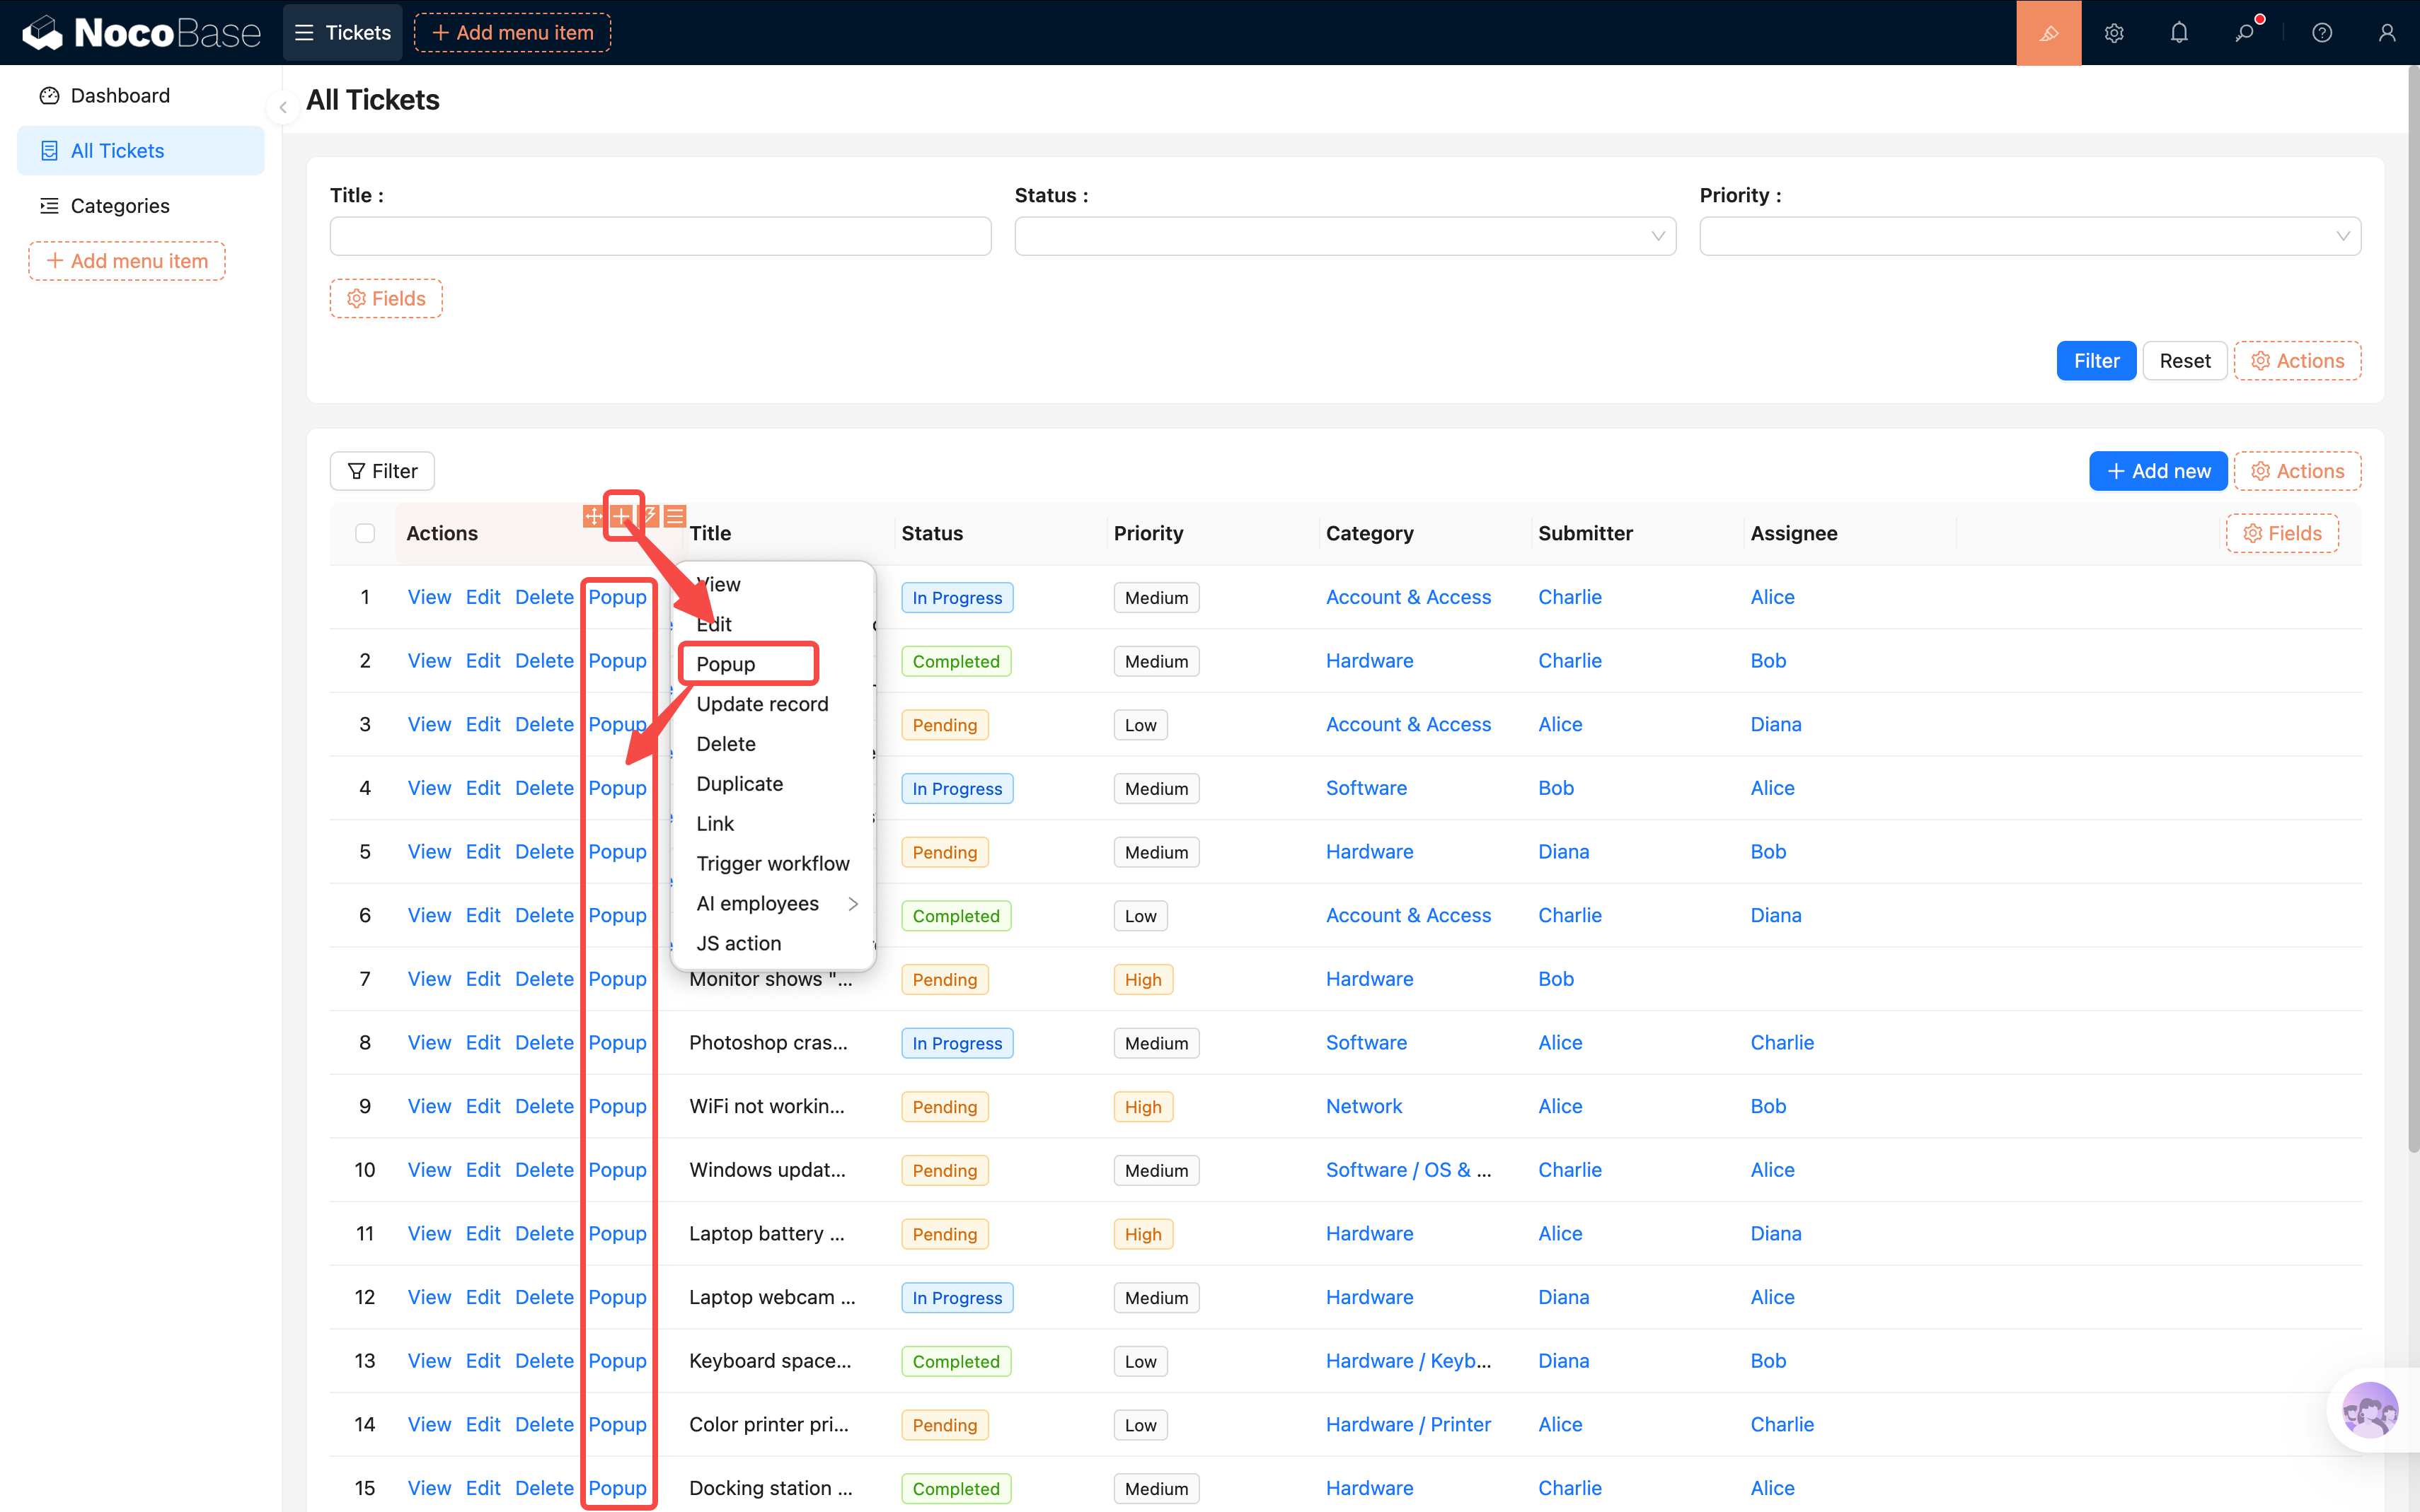Click the UI editor highlighter icon
Screen dimensions: 2420x1512
click(x=2048, y=33)
